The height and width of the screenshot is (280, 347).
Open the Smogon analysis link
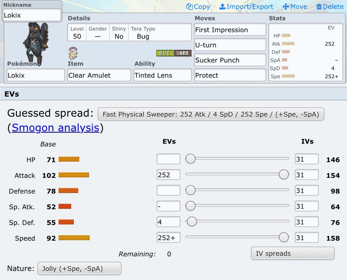click(x=55, y=128)
